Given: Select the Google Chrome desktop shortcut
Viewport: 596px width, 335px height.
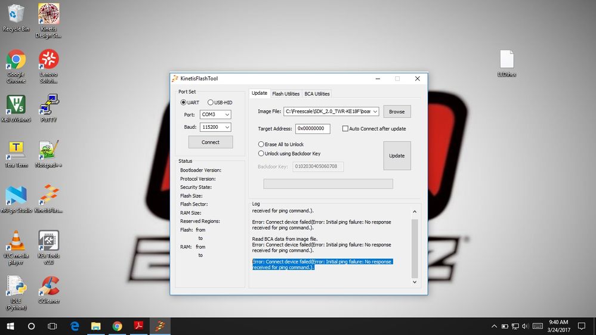Looking at the screenshot, I should [x=16, y=66].
